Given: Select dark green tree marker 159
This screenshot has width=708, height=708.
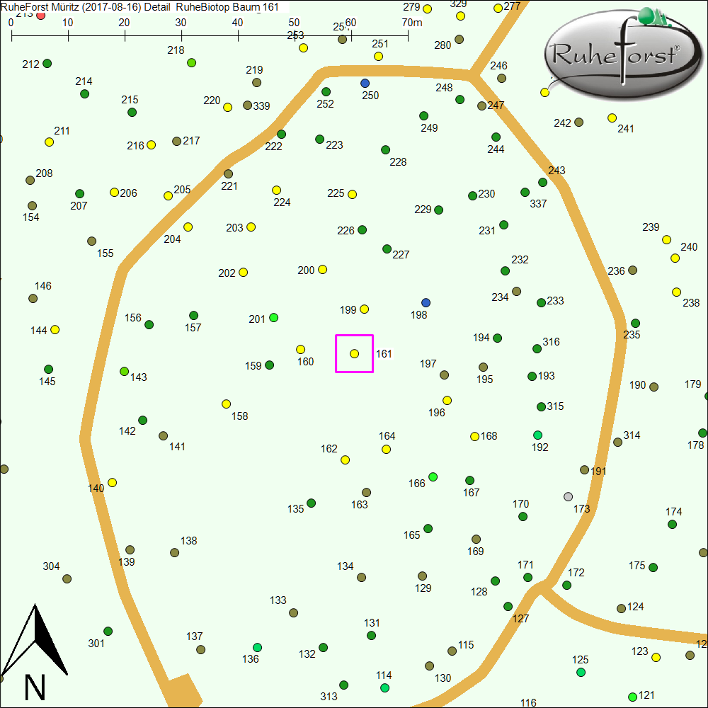Looking at the screenshot, I should pyautogui.click(x=269, y=365).
